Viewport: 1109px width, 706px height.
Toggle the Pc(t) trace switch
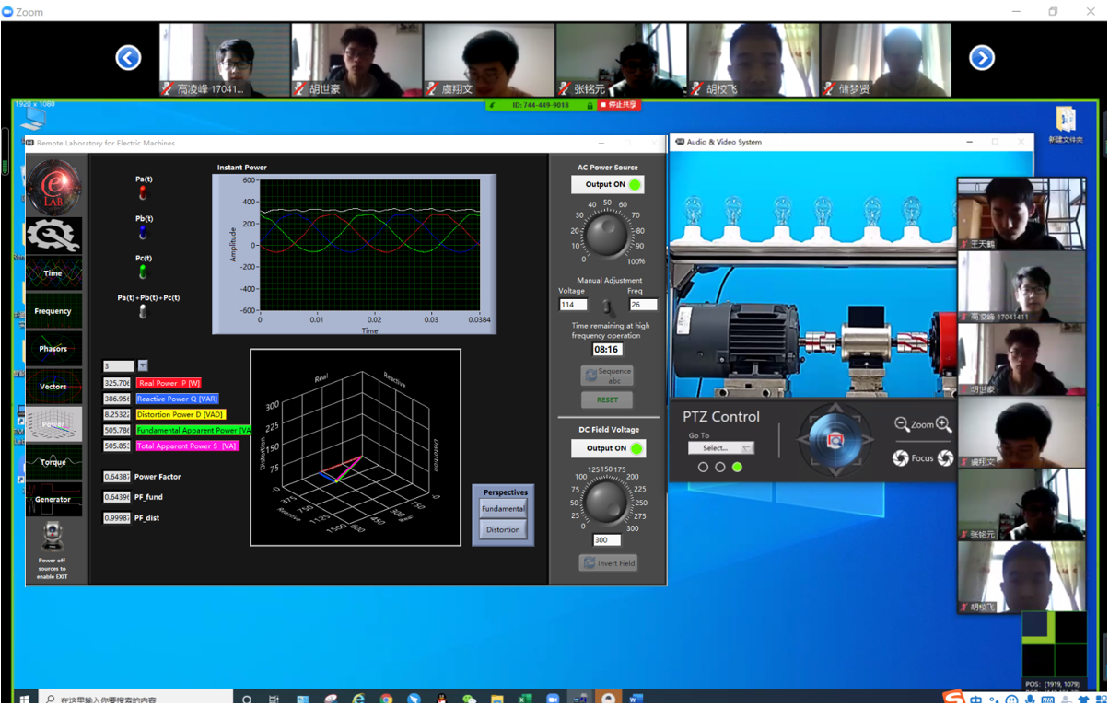143,272
